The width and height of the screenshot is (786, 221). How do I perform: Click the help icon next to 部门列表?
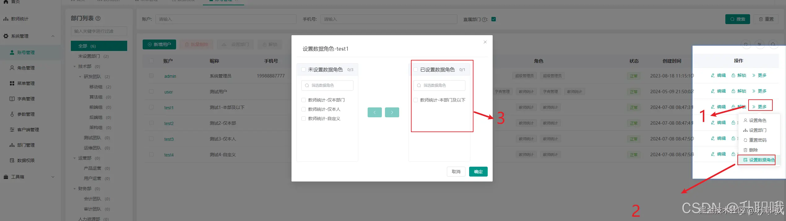click(98, 18)
